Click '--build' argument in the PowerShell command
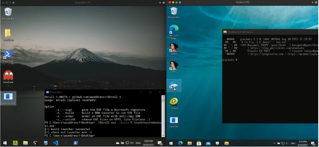The height and width of the screenshot is (147, 319). 123,123
